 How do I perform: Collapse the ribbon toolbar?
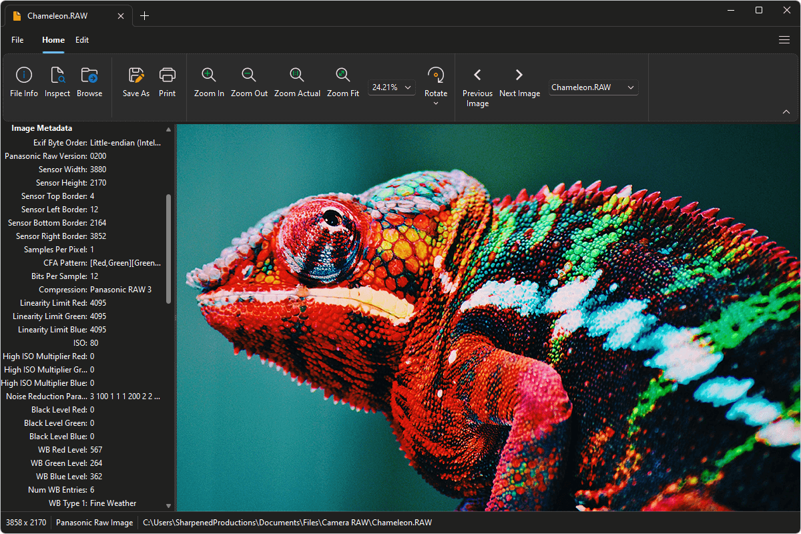pyautogui.click(x=786, y=111)
